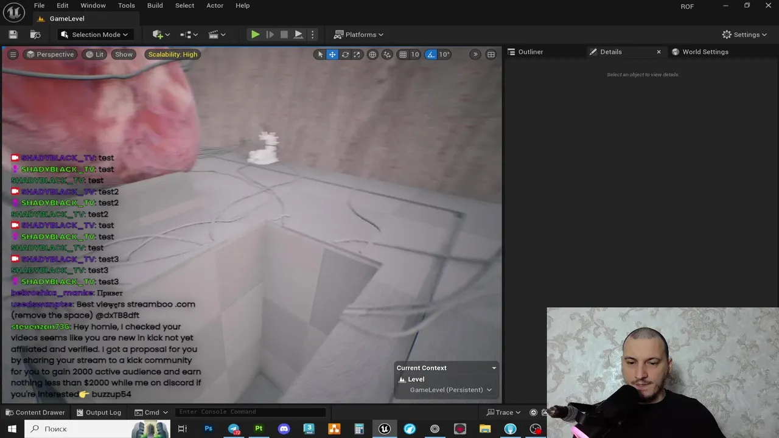Toggle surface snapping in viewport

[388, 54]
